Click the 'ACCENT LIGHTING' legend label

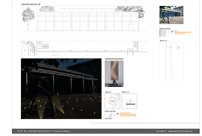[x=164, y=29]
